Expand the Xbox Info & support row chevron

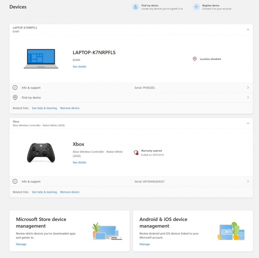pyautogui.click(x=248, y=182)
